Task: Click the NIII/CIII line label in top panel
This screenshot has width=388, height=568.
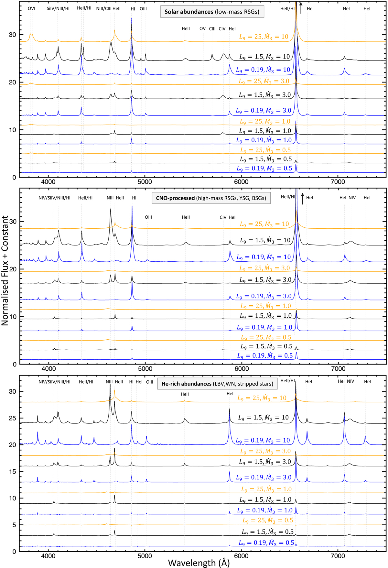Action: (x=103, y=8)
